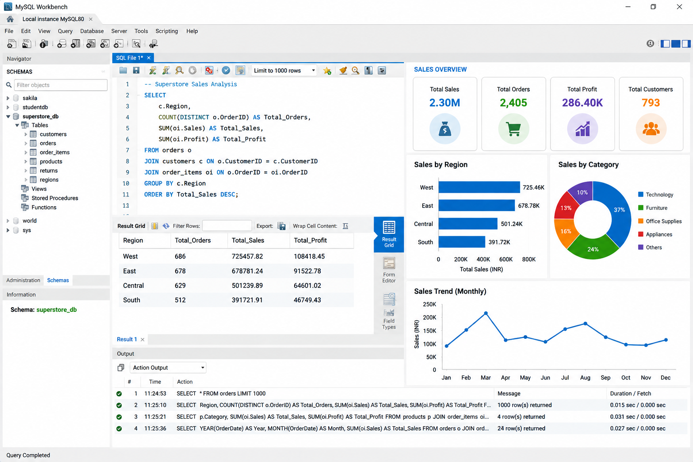Open a new SQL tab from main toolbar

click(x=12, y=44)
